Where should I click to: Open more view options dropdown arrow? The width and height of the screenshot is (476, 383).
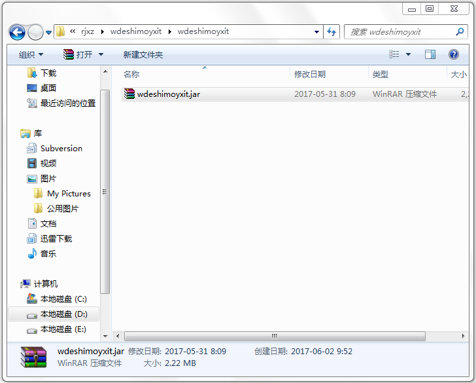click(x=408, y=55)
